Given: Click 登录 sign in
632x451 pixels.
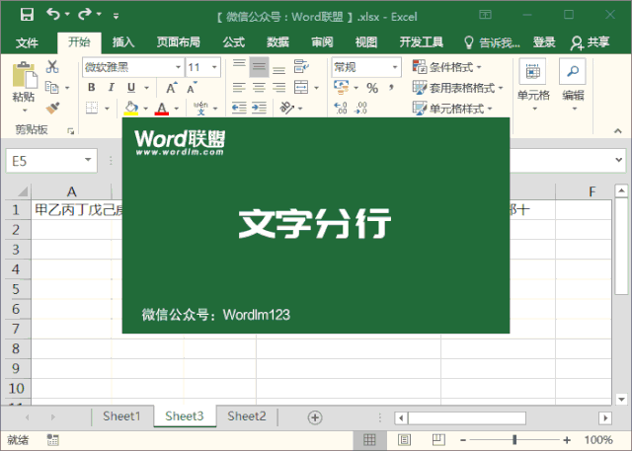Looking at the screenshot, I should point(544,41).
